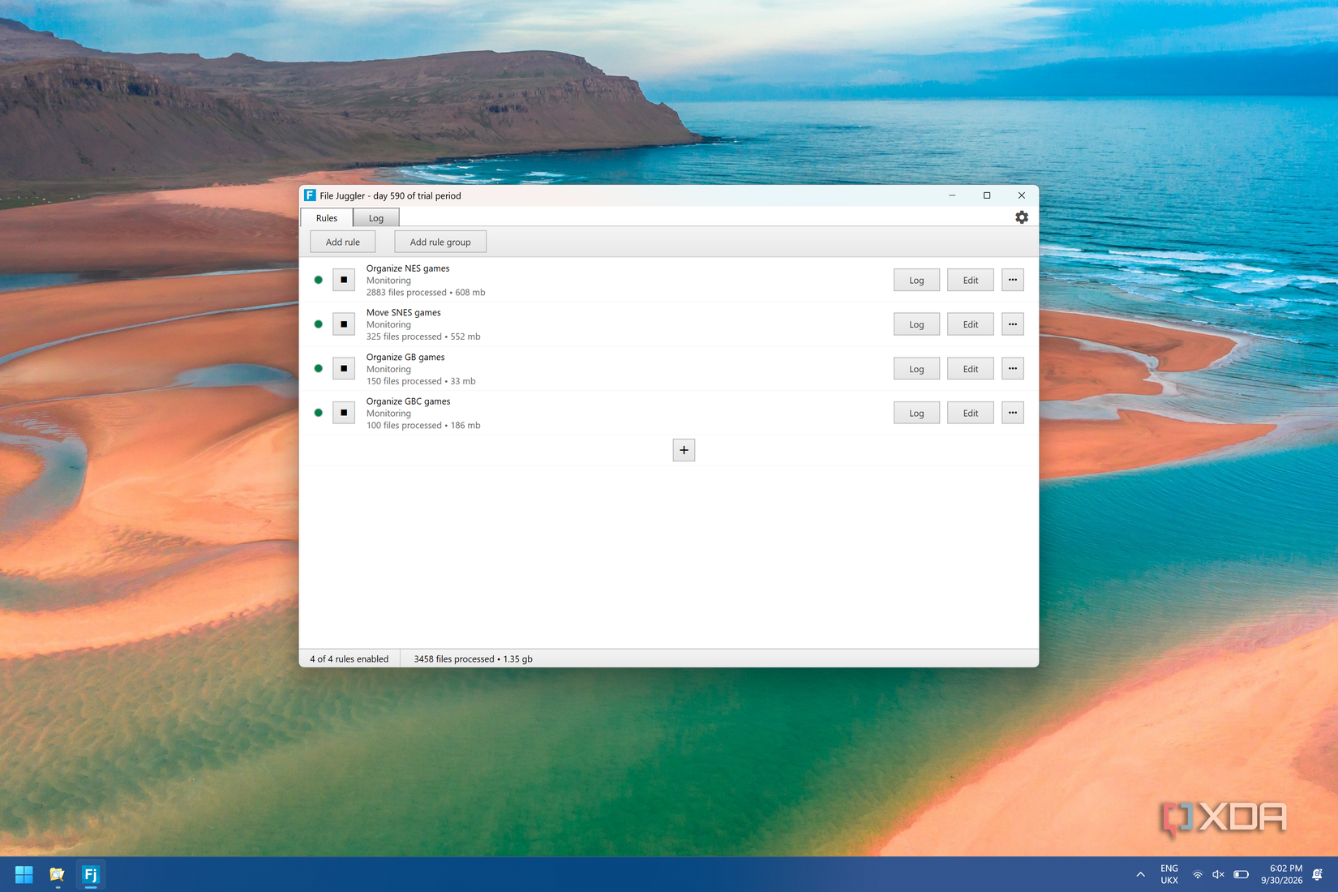Viewport: 1338px width, 892px height.
Task: Select '100 files processed • 186 mb' text
Action: click(423, 425)
